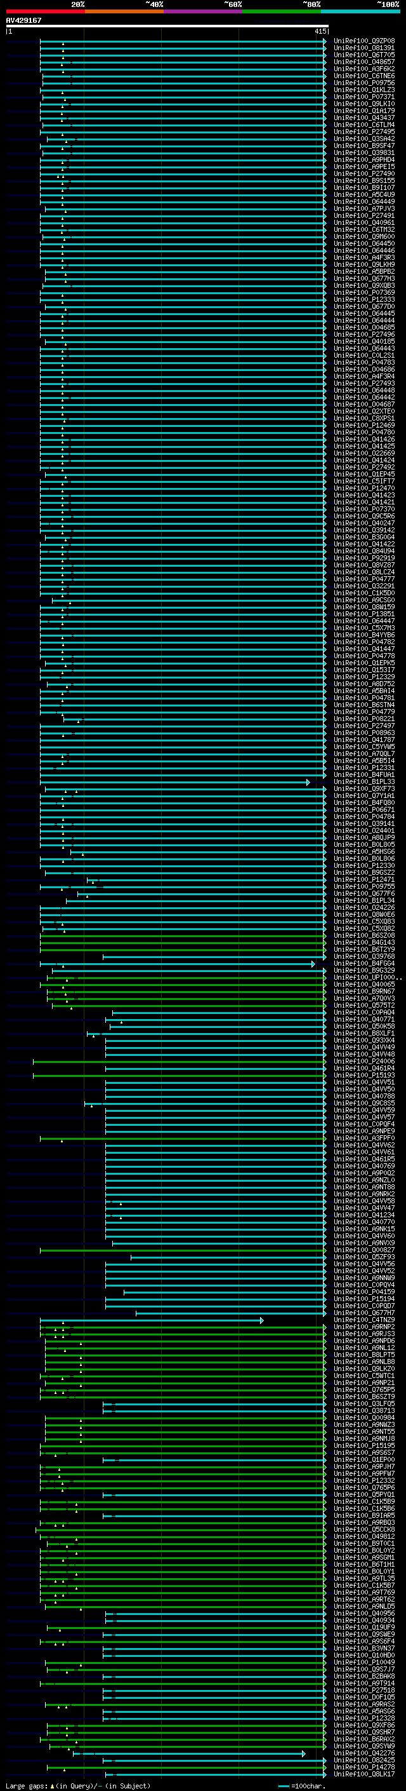This screenshot has height=1791, width=406.
Task: Click the UniRef100_Q40771 entry
Action: [x=363, y=1018]
